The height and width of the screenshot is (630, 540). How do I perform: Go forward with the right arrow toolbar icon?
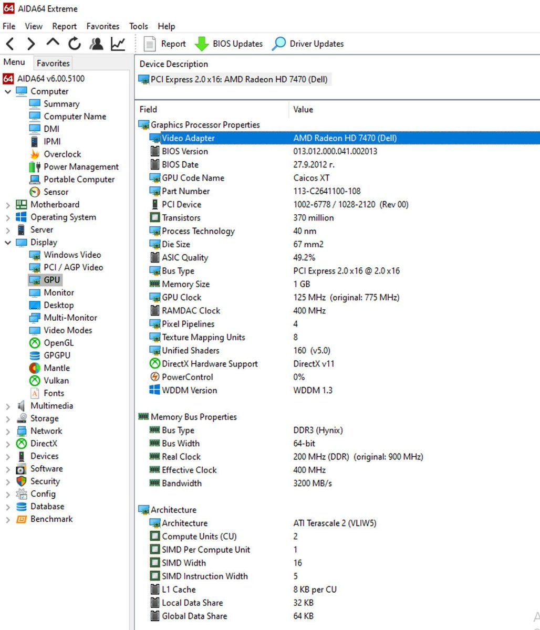click(32, 44)
